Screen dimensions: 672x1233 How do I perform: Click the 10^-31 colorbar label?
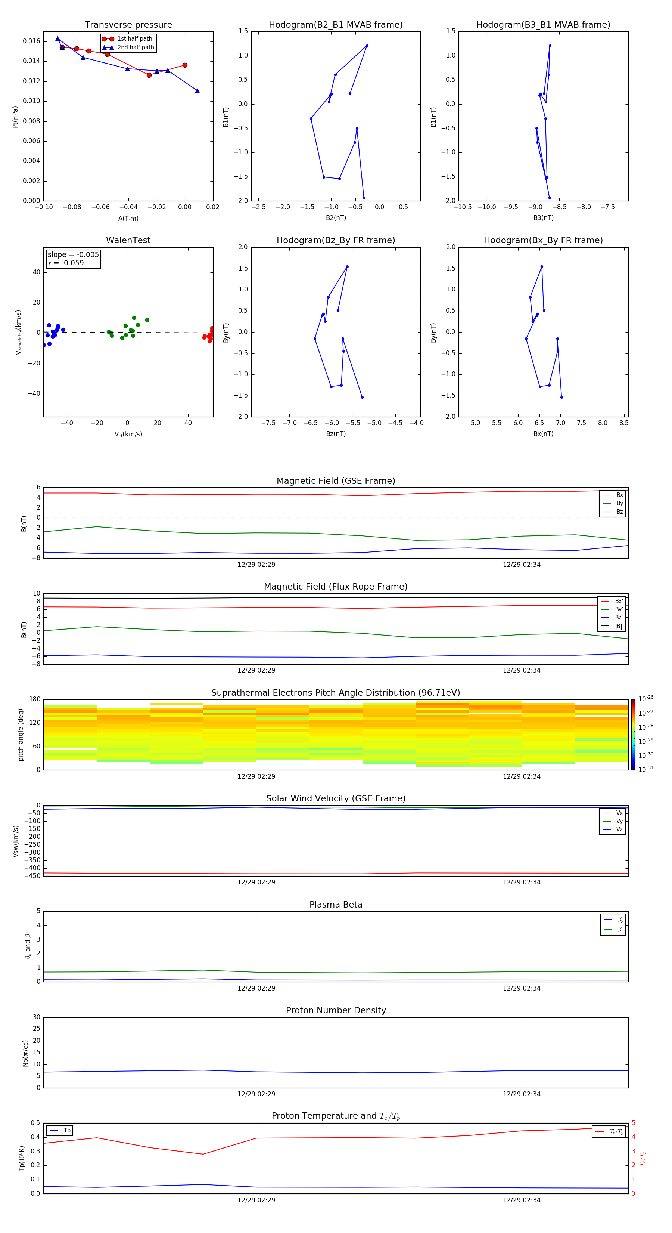click(x=646, y=769)
